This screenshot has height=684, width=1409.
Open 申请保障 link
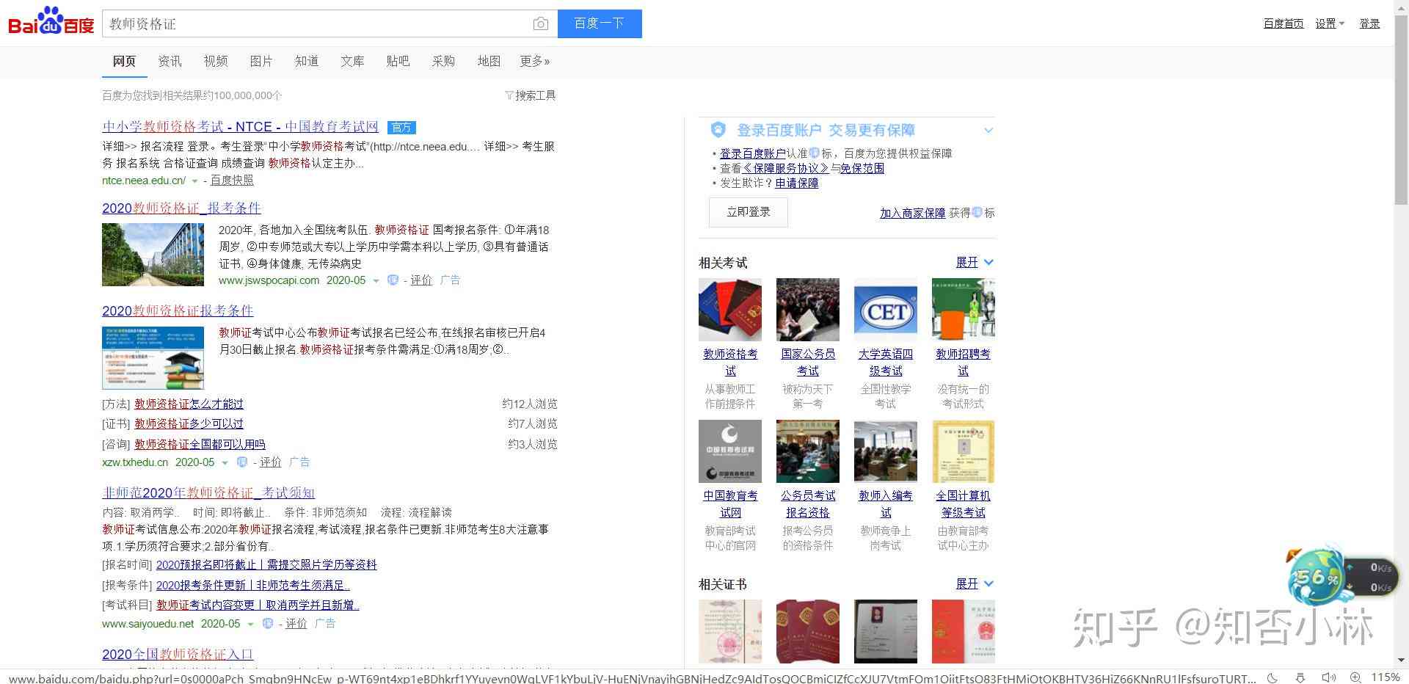coord(797,183)
